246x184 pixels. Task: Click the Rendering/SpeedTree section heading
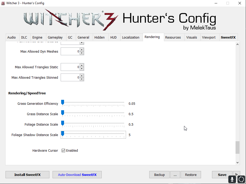click(x=27, y=93)
